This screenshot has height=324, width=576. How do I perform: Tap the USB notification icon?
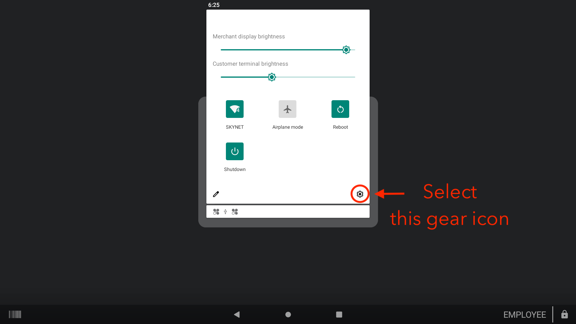coord(225,212)
